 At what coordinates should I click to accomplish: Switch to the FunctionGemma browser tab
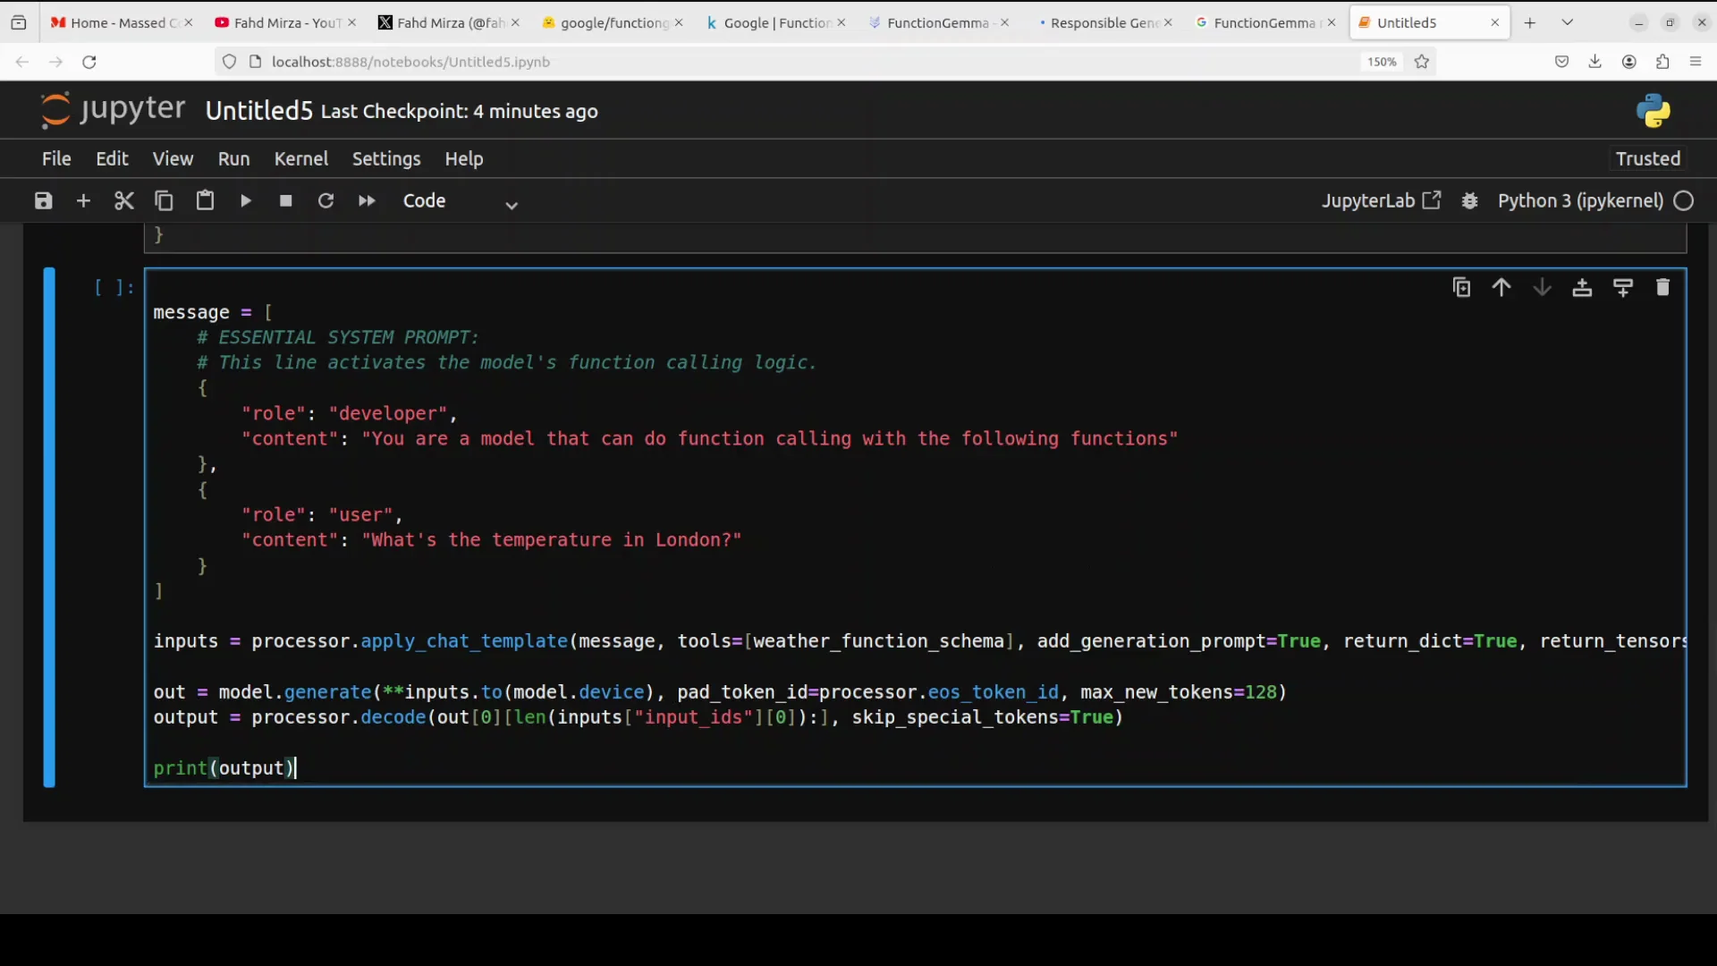click(939, 22)
